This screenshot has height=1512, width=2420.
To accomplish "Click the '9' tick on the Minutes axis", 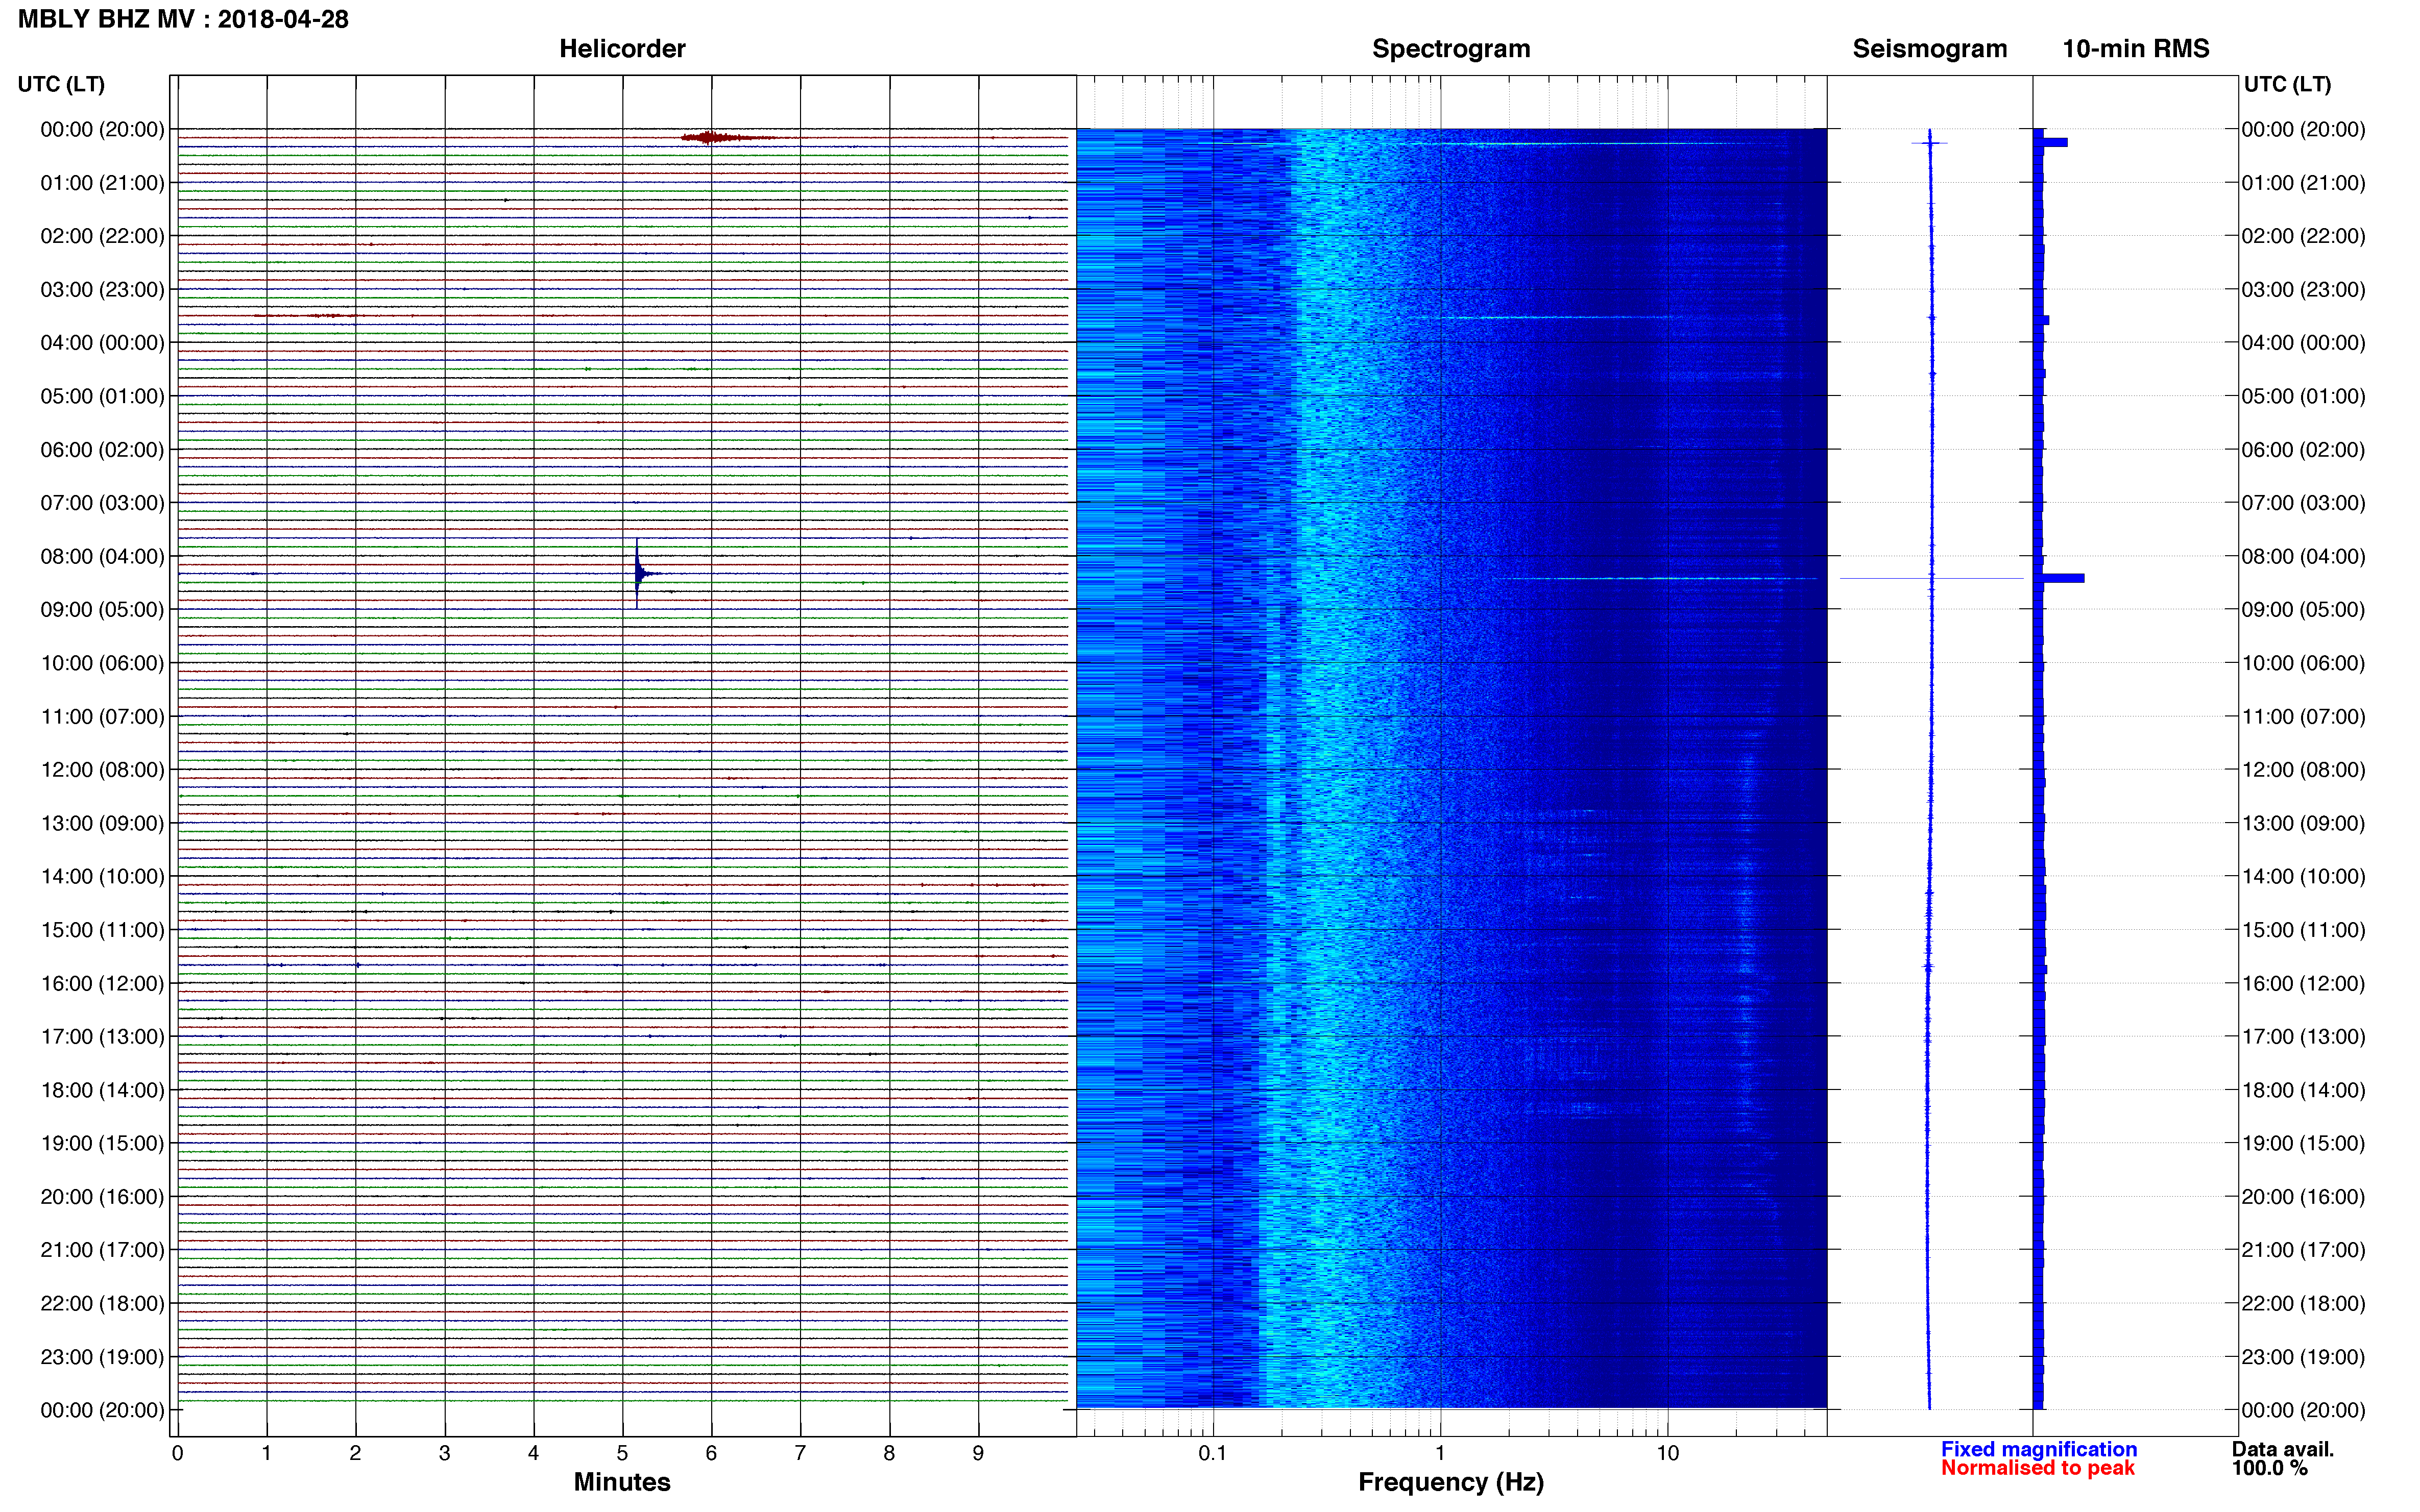I will pos(978,1453).
